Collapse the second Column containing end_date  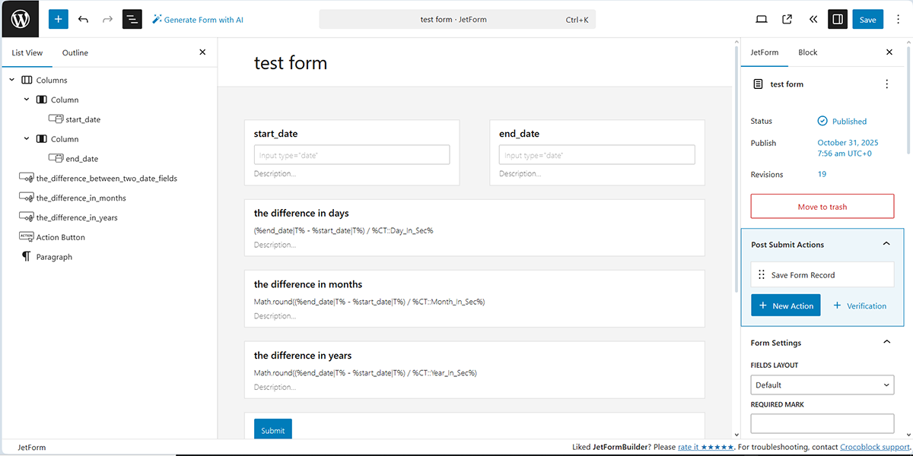point(27,139)
